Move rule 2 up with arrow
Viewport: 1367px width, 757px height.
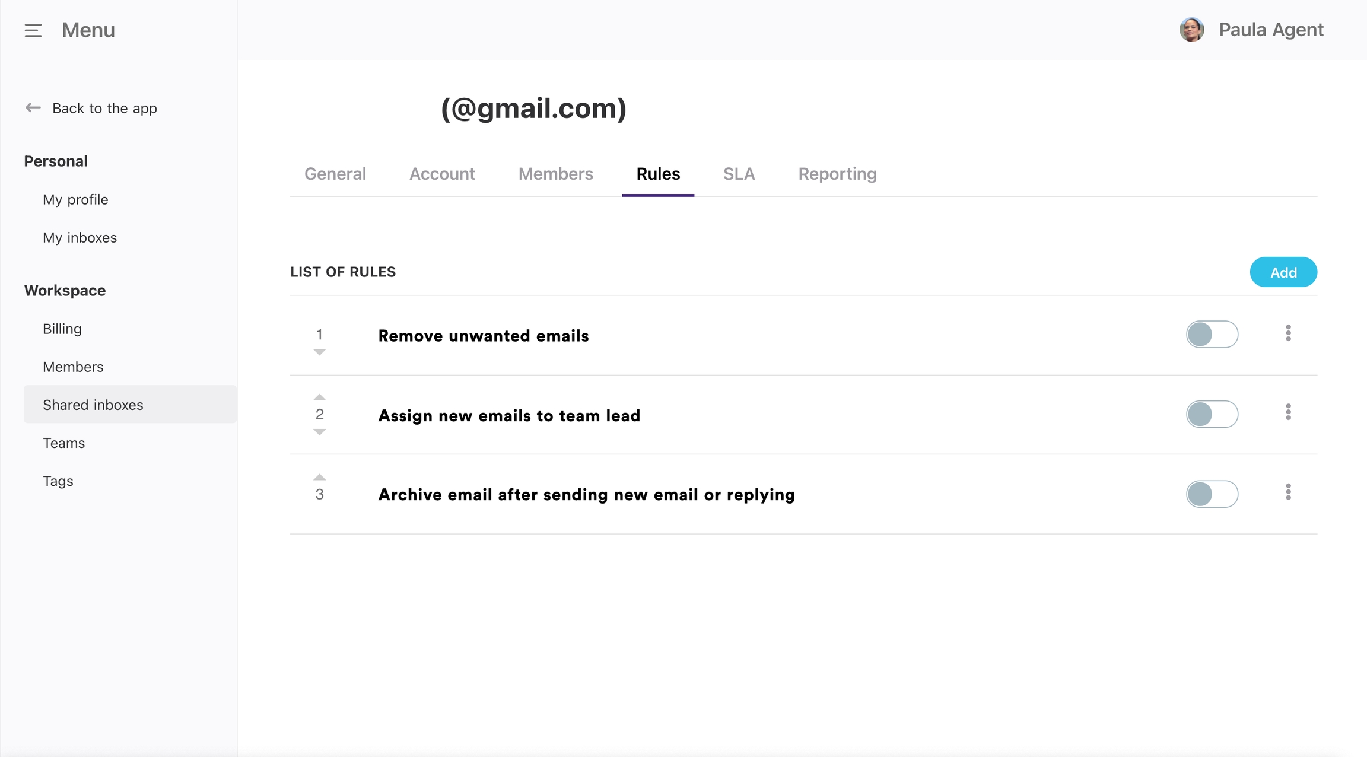click(319, 397)
